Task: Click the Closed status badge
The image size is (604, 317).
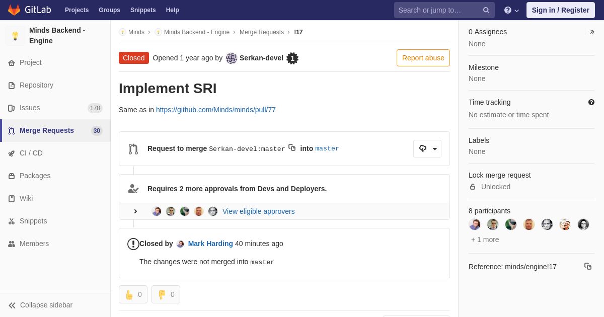Action: click(x=134, y=58)
